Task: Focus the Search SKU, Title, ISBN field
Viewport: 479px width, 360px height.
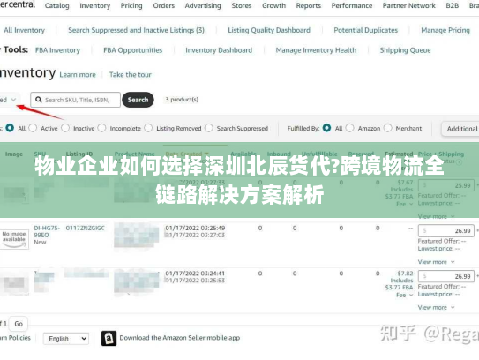Action: [76, 100]
